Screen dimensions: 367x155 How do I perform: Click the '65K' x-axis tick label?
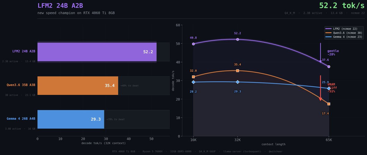[329, 139]
